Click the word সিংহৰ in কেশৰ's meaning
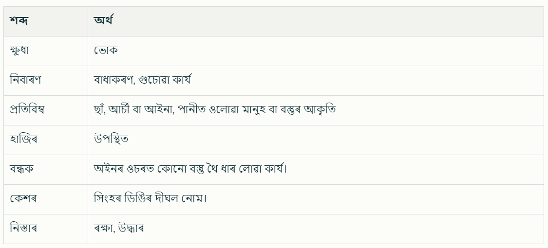 coord(108,199)
